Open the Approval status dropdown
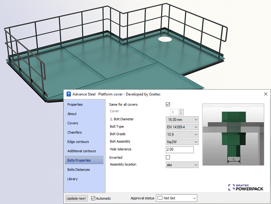Viewport: 271px width, 204px height. pyautogui.click(x=176, y=198)
